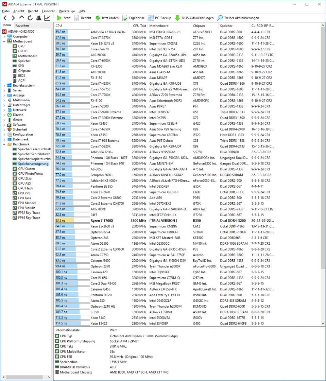Open the CPU Queen benchmark

coord(23,169)
